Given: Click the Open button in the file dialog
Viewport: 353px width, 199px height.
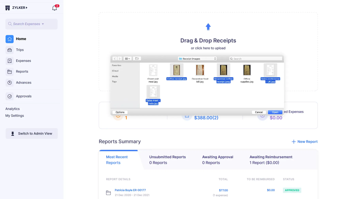Looking at the screenshot, I should (x=275, y=112).
